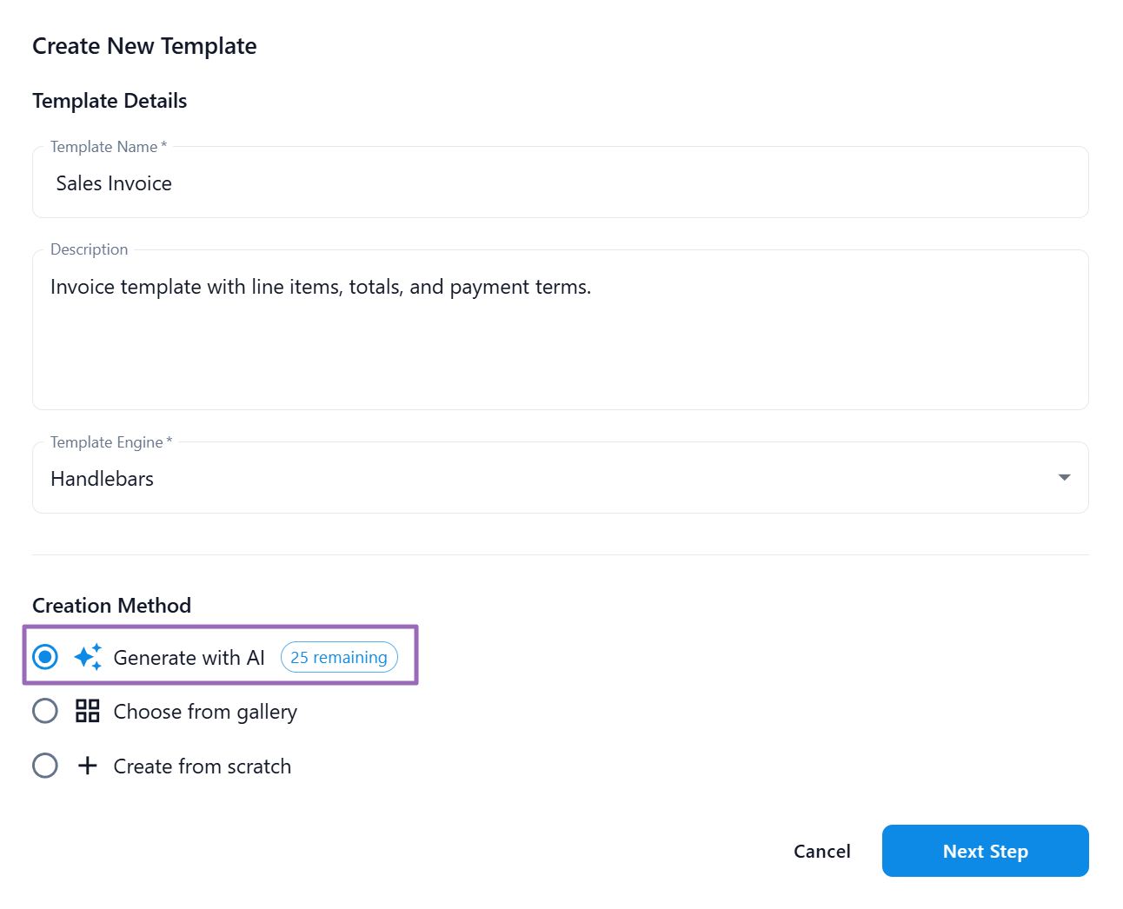Click the 25 remaining badge
Viewport: 1123px width, 909px height.
coord(339,657)
